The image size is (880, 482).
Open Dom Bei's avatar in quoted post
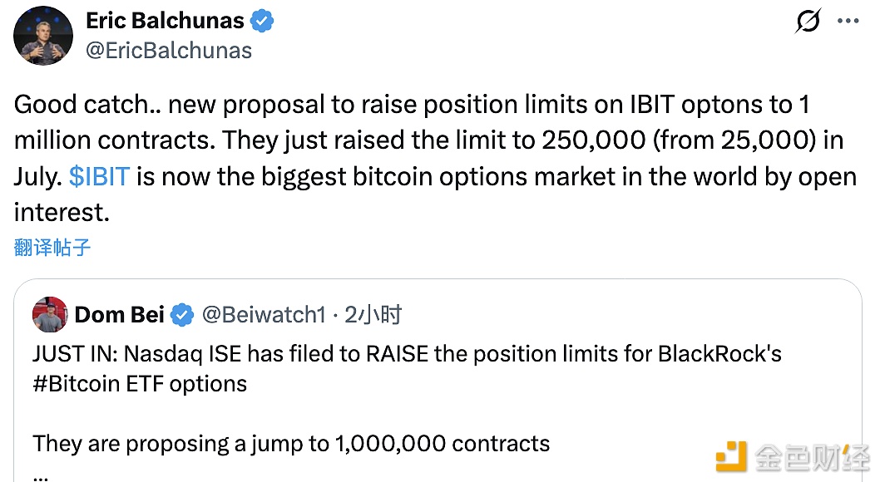[50, 314]
